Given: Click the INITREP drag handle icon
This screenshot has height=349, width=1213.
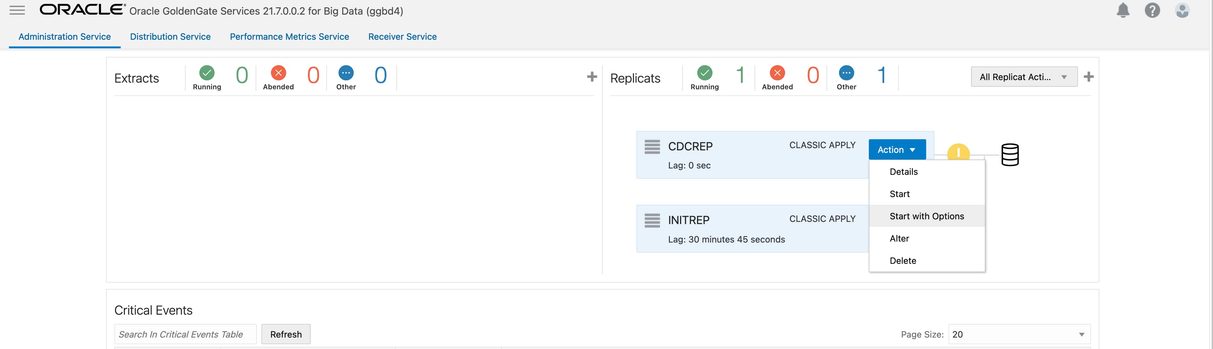Looking at the screenshot, I should tap(652, 220).
